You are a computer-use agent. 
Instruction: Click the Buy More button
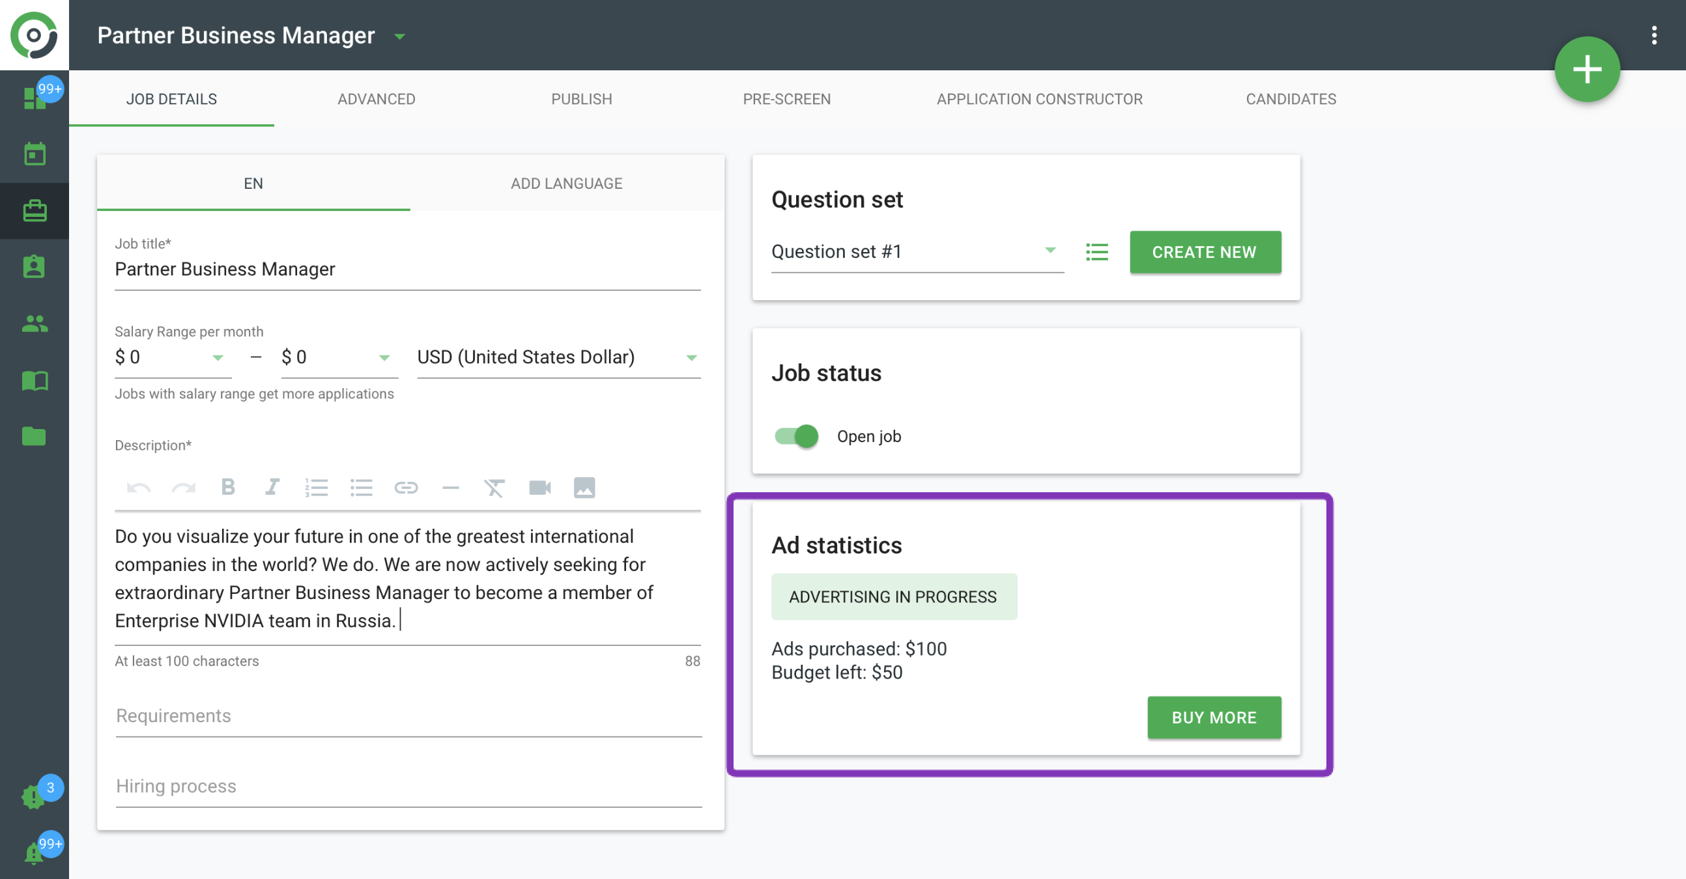pyautogui.click(x=1214, y=718)
